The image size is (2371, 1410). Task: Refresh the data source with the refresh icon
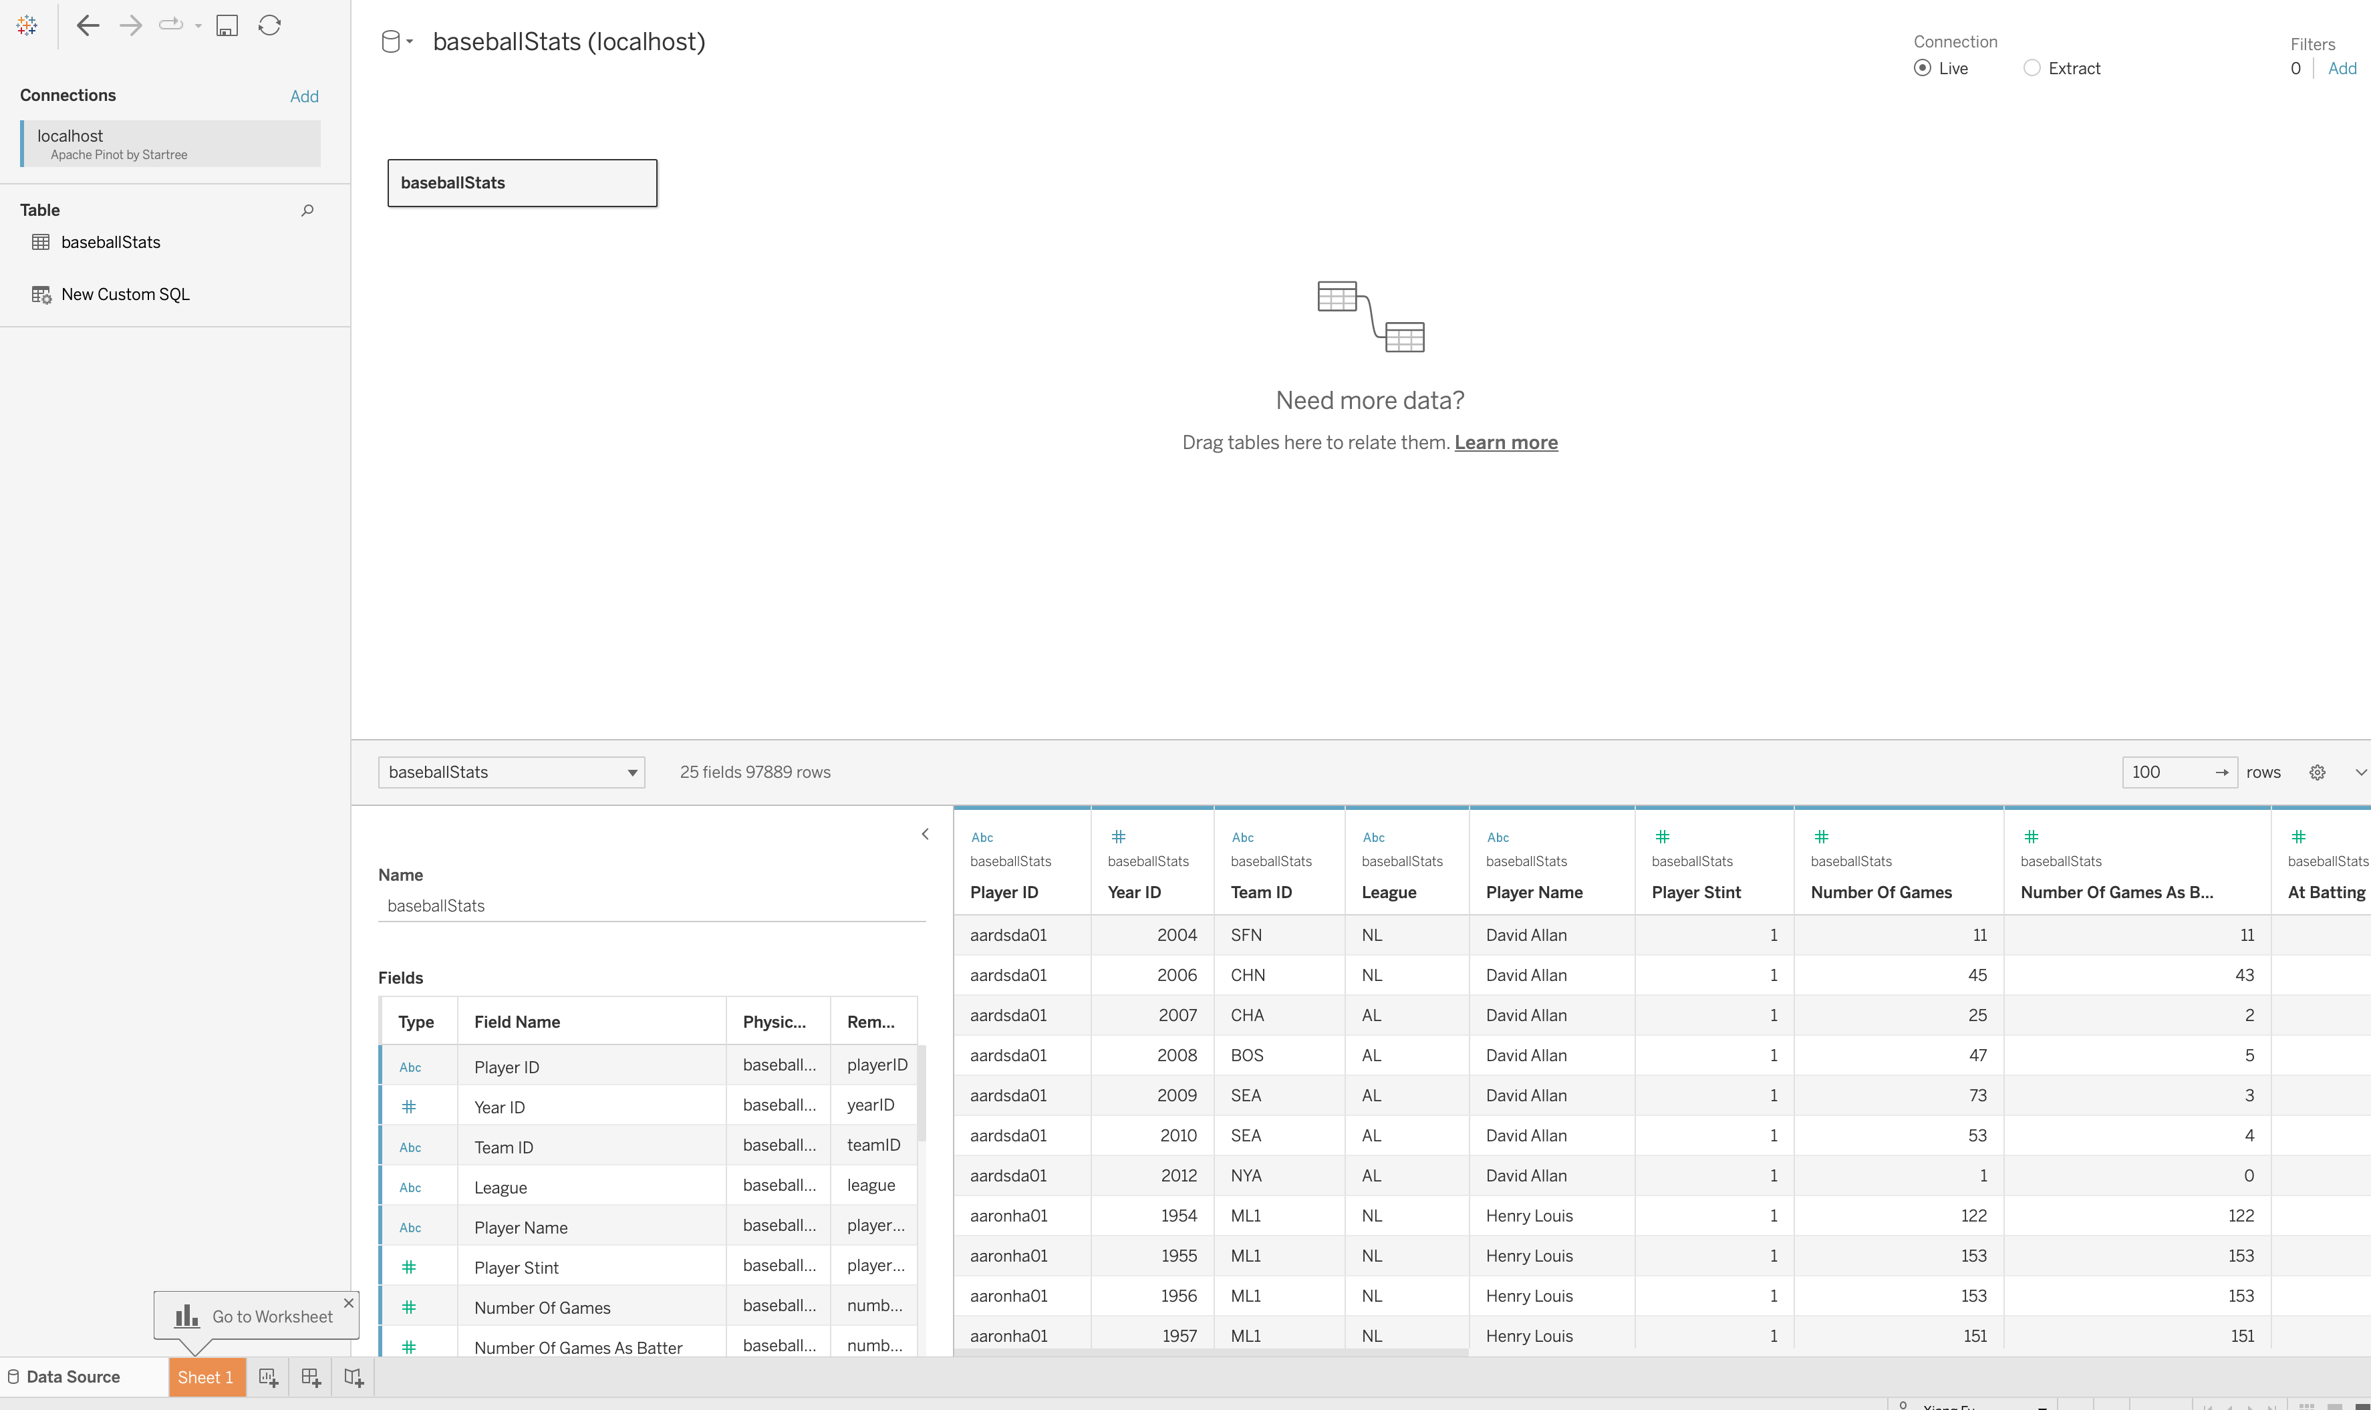(269, 25)
